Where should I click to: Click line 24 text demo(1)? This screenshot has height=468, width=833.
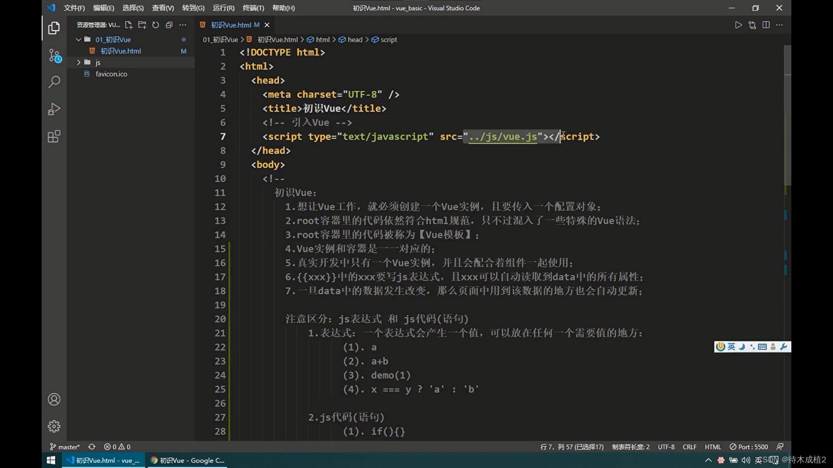(390, 375)
